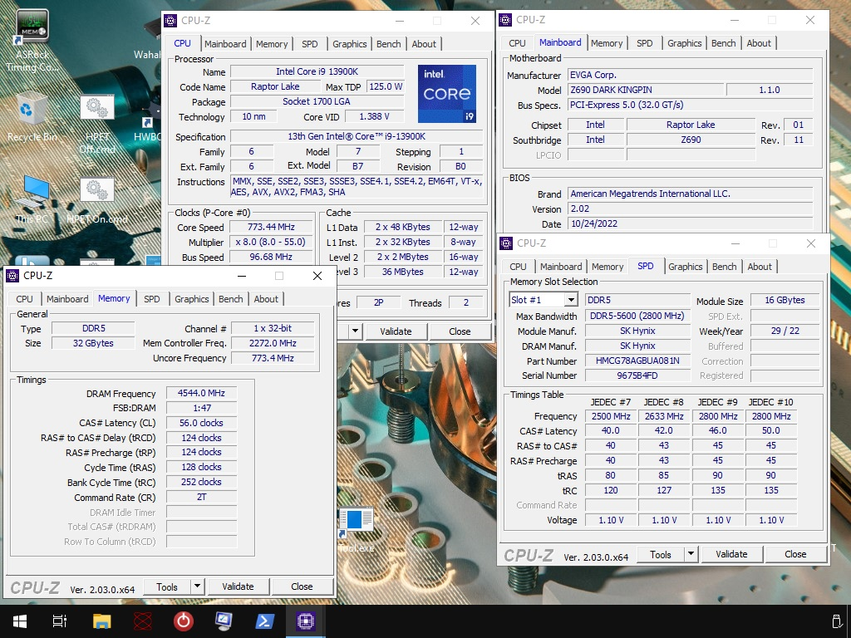Open the ASRock Timing Configurator desktop shortcut
This screenshot has height=638, width=851.
pos(32,41)
